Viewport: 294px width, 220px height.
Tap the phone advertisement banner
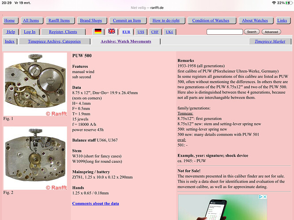tap(222, 207)
